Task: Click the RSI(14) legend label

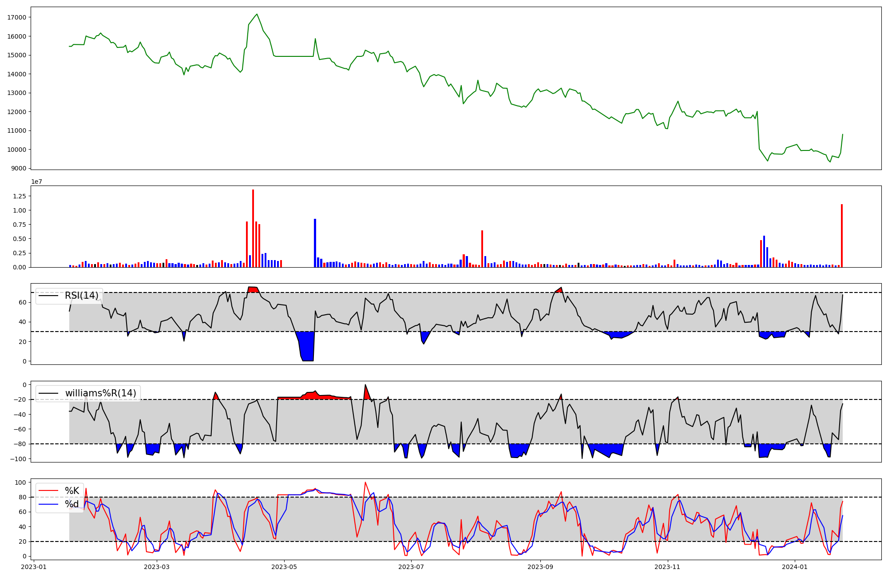Action: click(82, 296)
